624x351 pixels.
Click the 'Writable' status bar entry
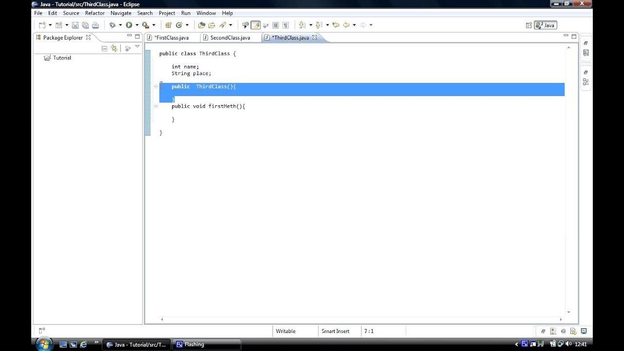286,331
